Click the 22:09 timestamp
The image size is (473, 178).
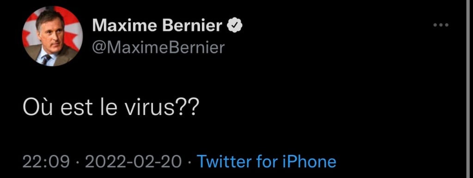pyautogui.click(x=46, y=162)
